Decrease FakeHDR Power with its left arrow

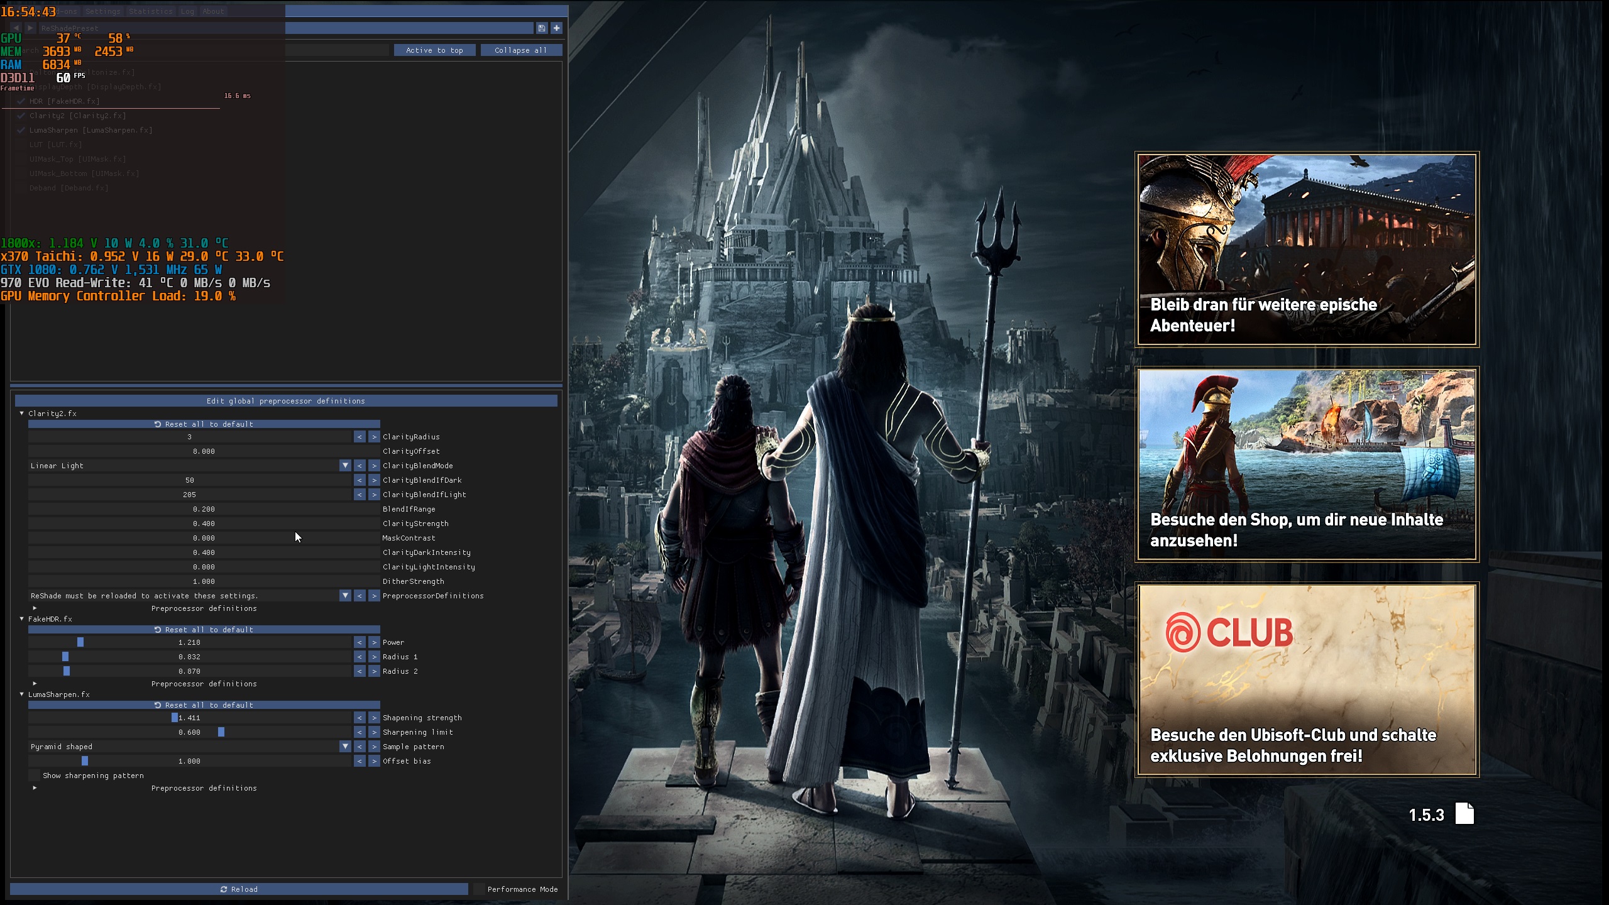tap(360, 642)
